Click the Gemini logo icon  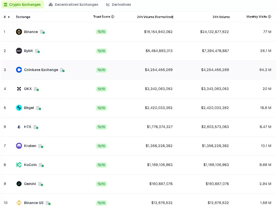(19, 184)
